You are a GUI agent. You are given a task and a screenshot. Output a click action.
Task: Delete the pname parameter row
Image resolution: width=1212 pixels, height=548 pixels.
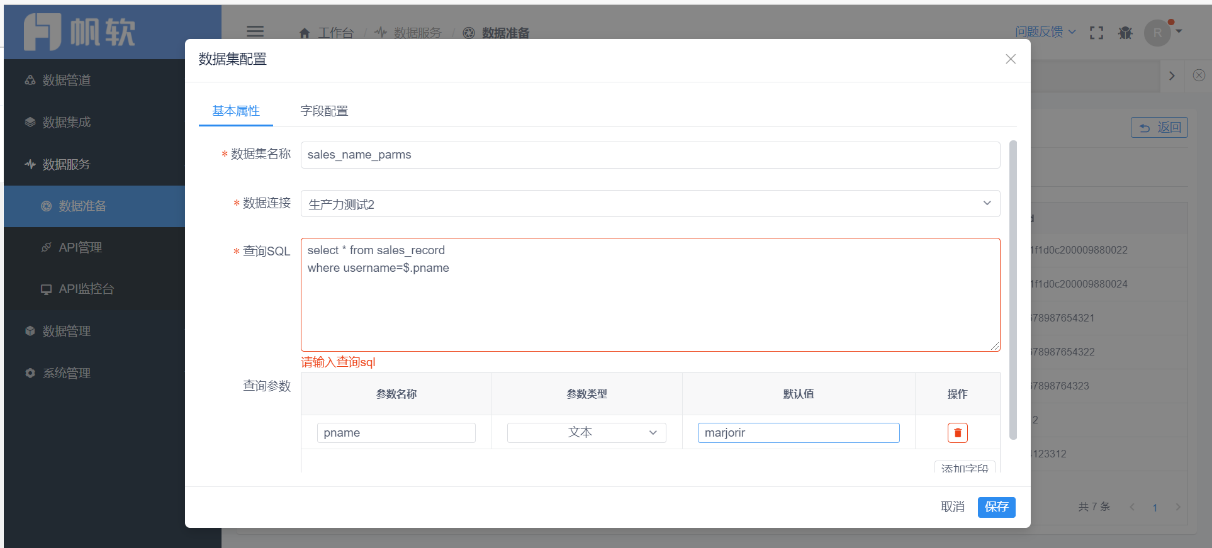[x=957, y=433]
